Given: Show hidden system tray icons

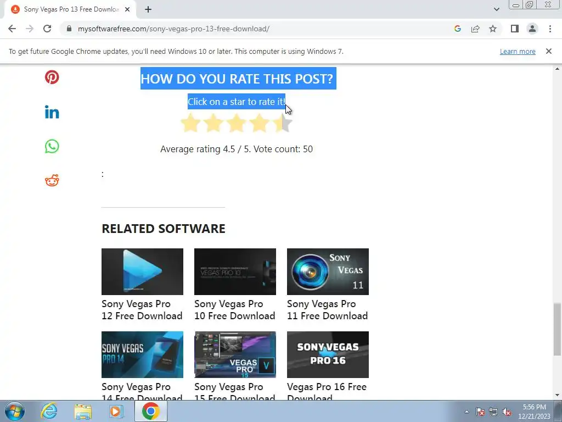Looking at the screenshot, I should pos(467,412).
